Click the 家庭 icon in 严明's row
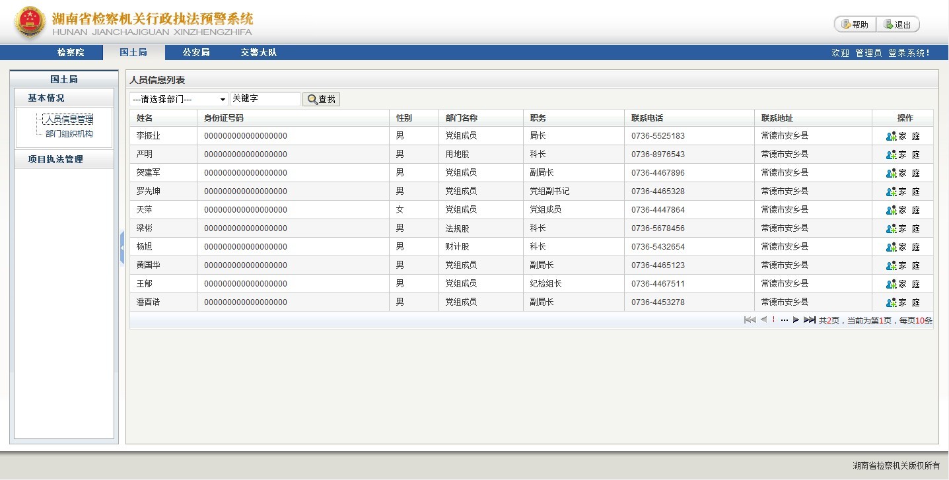The height and width of the screenshot is (480, 949). [902, 154]
